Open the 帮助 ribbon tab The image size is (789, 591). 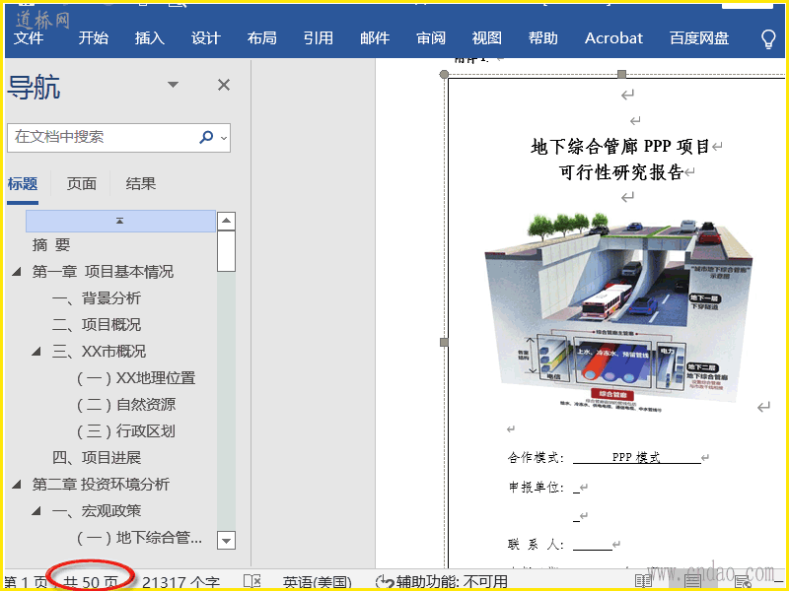(543, 38)
